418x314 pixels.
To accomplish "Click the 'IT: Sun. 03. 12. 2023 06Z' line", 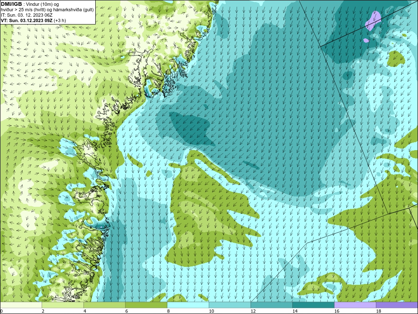I will point(27,15).
